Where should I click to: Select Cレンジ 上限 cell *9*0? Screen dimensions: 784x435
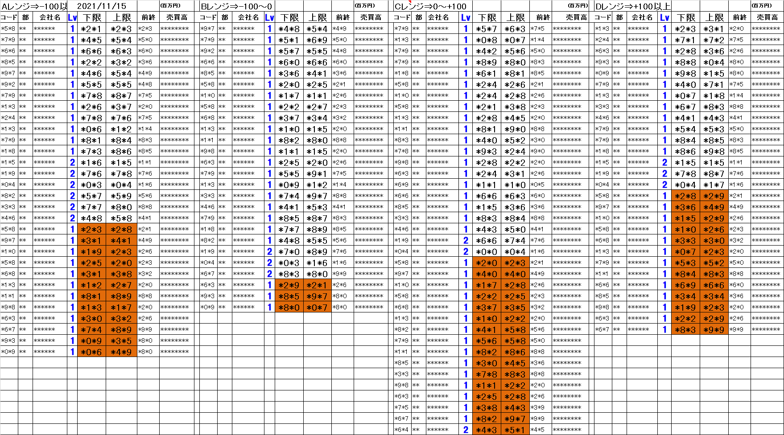point(516,129)
